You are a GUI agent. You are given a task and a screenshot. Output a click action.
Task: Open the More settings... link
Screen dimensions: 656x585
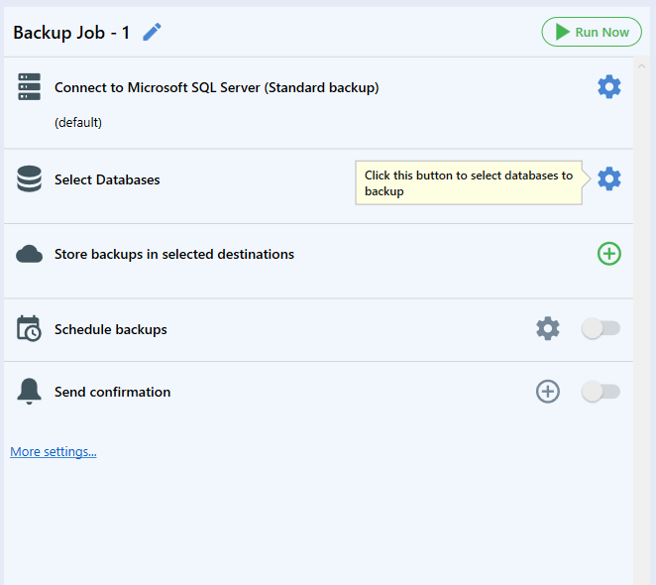tap(54, 452)
